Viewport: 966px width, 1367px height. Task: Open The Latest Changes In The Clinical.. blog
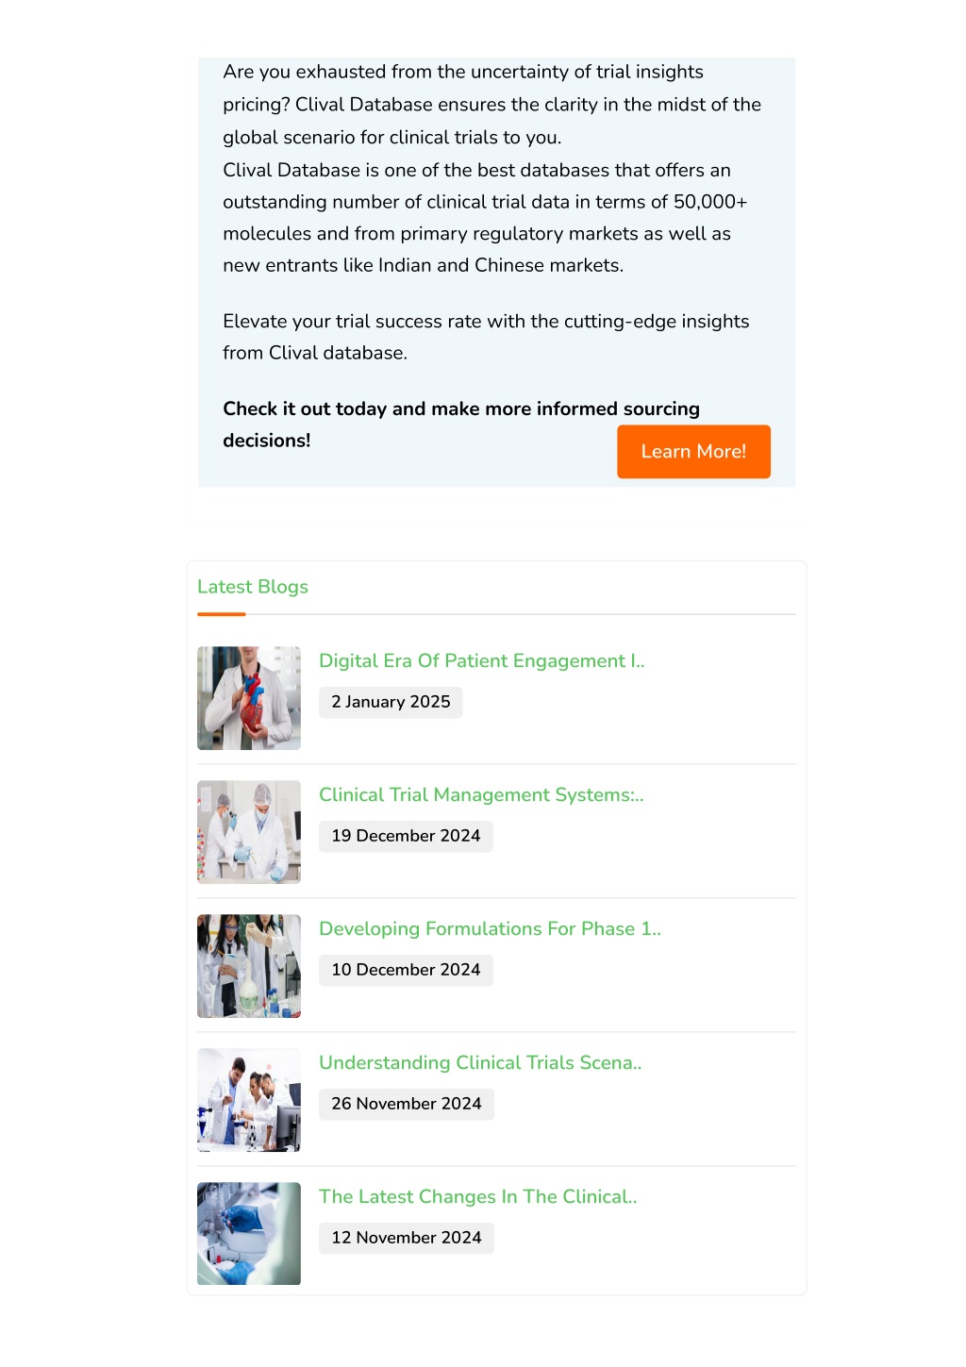pyautogui.click(x=477, y=1196)
